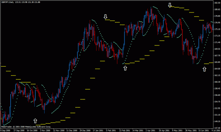The image size is (221, 132).
Task: Click the 171.40 price axis label
Action: pyautogui.click(x=217, y=42)
